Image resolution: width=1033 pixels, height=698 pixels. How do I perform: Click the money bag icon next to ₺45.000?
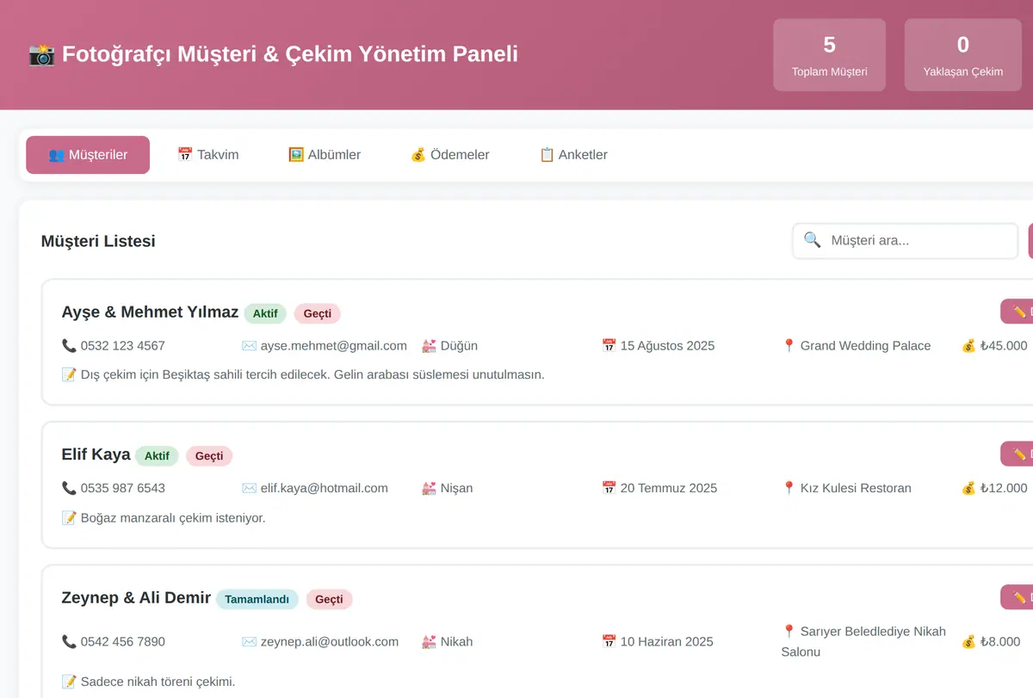pyautogui.click(x=968, y=346)
